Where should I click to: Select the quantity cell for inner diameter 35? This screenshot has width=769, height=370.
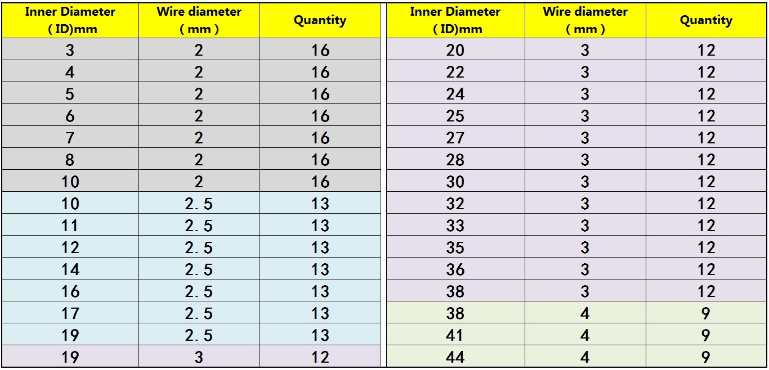click(706, 247)
